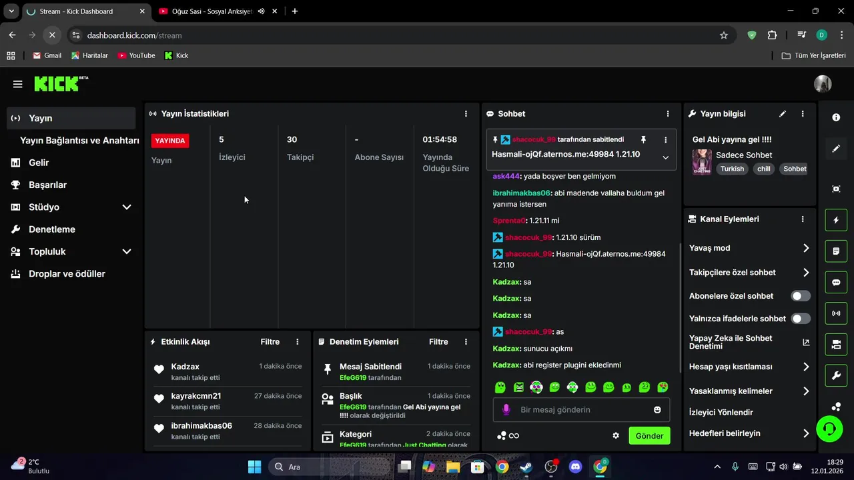Open Discord from the taskbar
This screenshot has width=854, height=480.
575,467
